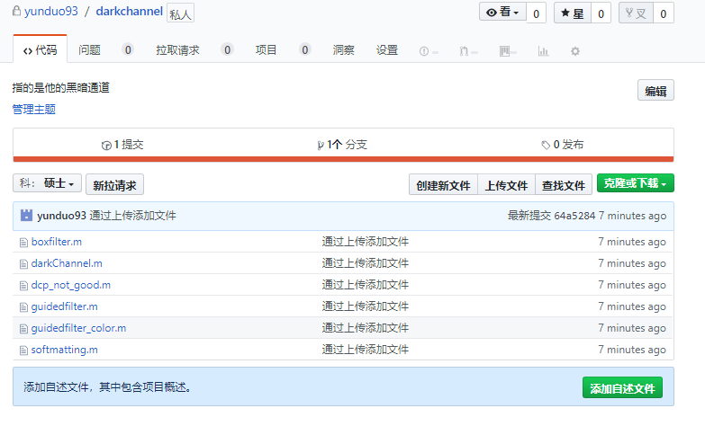
Task: Star the repository with 星 button
Action: (x=573, y=13)
